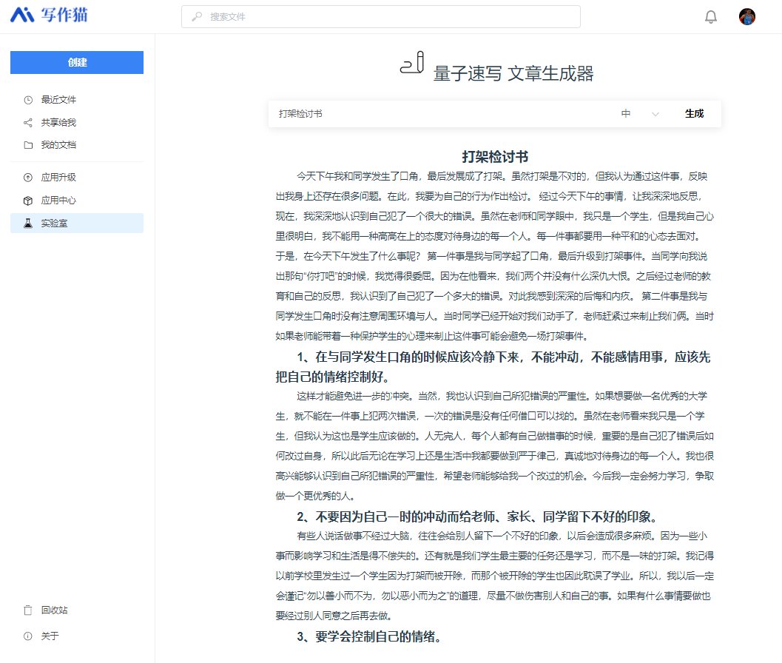Click the 打架检讨书 topic input field
Screen dimensions: 782x663
(x=436, y=114)
